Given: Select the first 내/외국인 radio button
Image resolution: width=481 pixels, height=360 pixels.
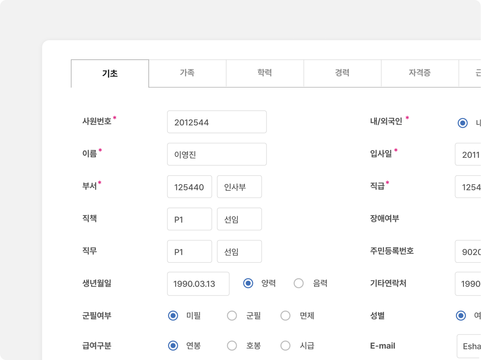Looking at the screenshot, I should [x=463, y=123].
